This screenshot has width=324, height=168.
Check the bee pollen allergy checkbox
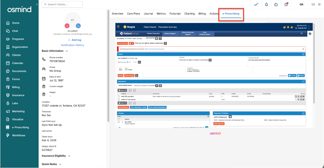coord(119,122)
